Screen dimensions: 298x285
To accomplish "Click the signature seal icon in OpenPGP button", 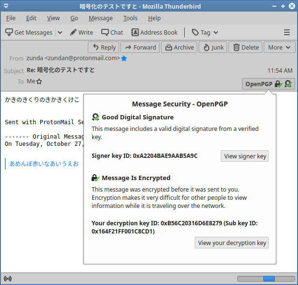I will point(288,84).
